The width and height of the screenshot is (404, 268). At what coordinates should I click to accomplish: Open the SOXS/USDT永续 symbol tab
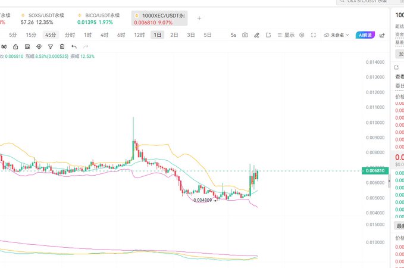tap(42, 19)
